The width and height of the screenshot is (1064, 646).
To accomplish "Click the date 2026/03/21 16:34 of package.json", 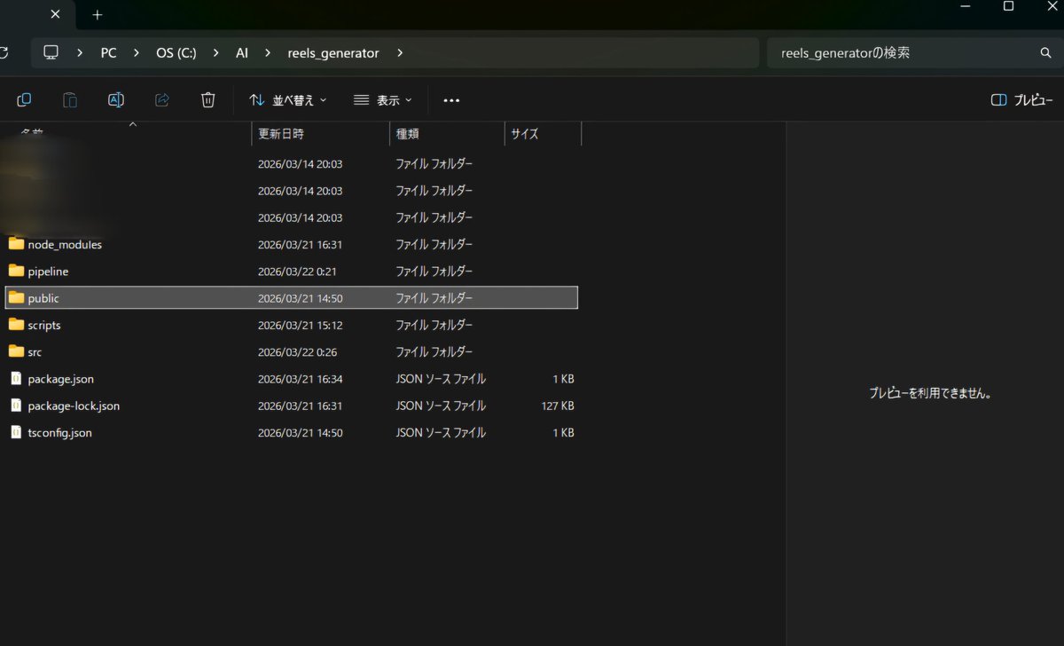I will click(x=300, y=379).
